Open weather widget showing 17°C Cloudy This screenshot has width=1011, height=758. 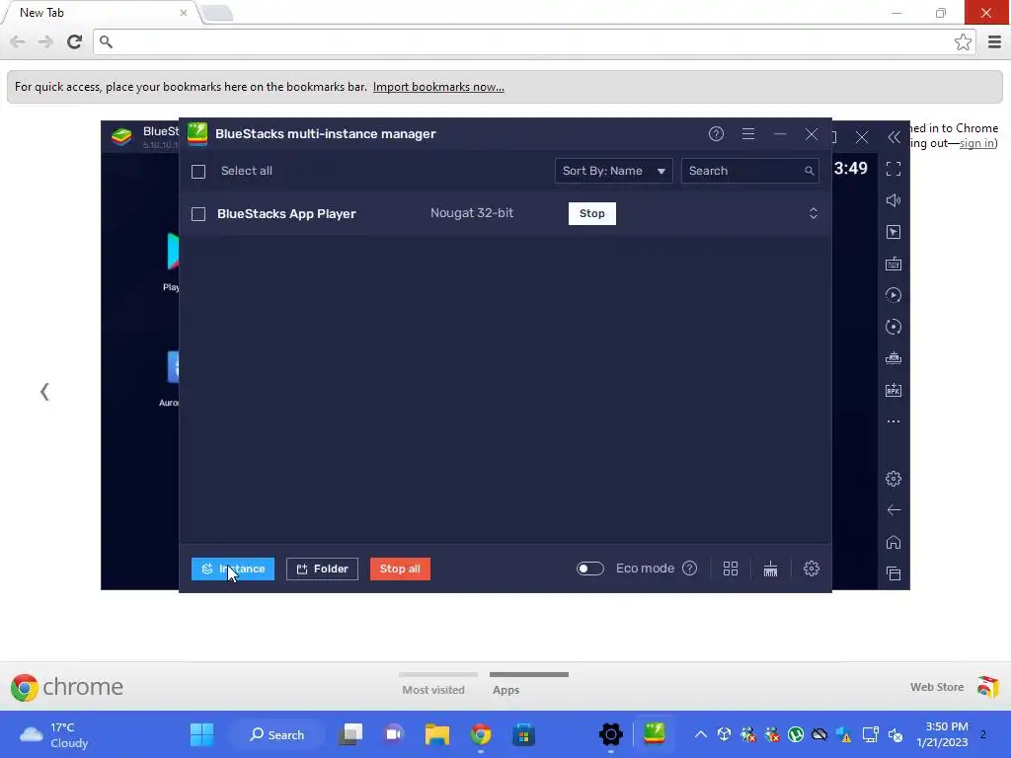55,734
